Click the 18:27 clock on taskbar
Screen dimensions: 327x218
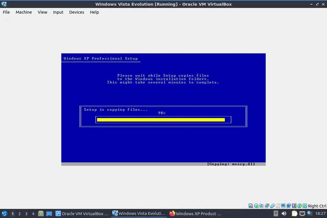pos(320,213)
